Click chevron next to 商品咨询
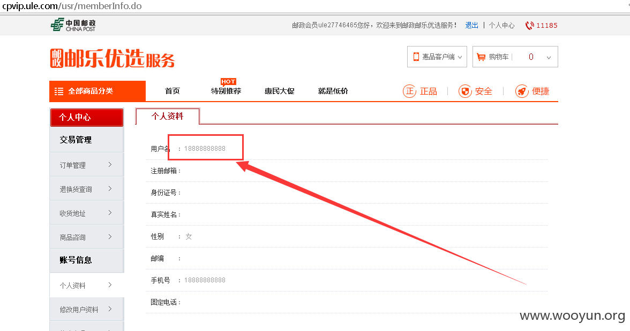The height and width of the screenshot is (331, 630). [110, 237]
